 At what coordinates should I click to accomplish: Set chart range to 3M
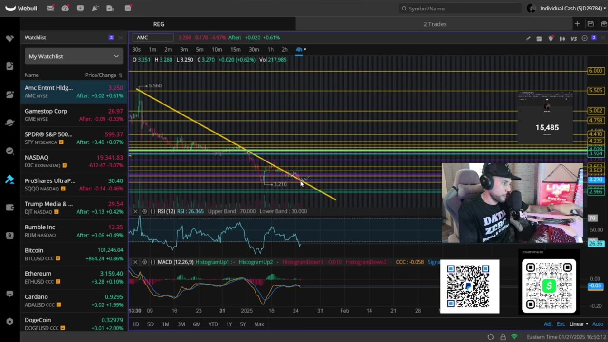coord(181,324)
